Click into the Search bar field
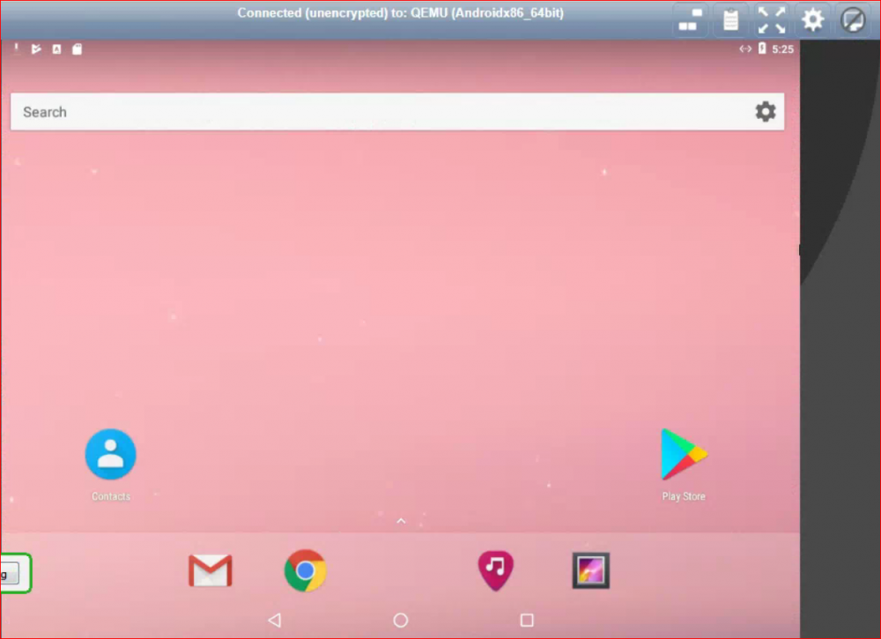881x639 pixels. pyautogui.click(x=397, y=112)
